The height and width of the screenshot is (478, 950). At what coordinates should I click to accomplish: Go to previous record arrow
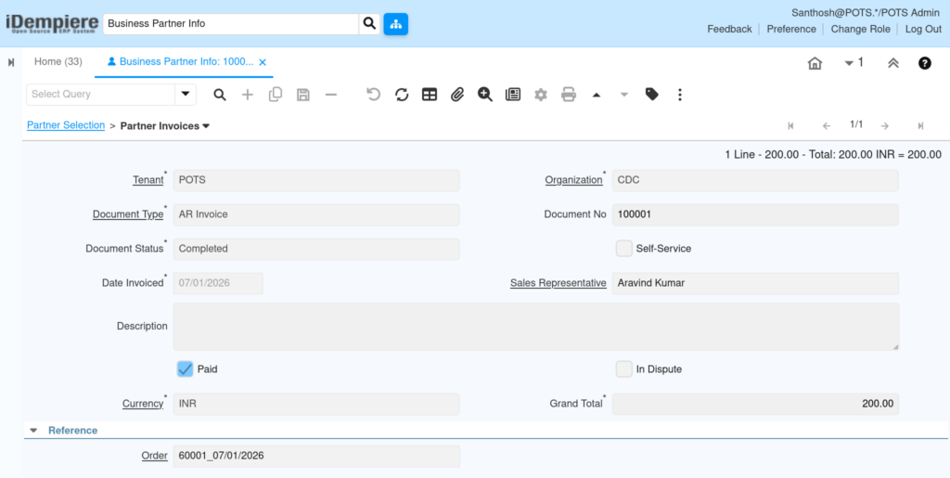827,126
